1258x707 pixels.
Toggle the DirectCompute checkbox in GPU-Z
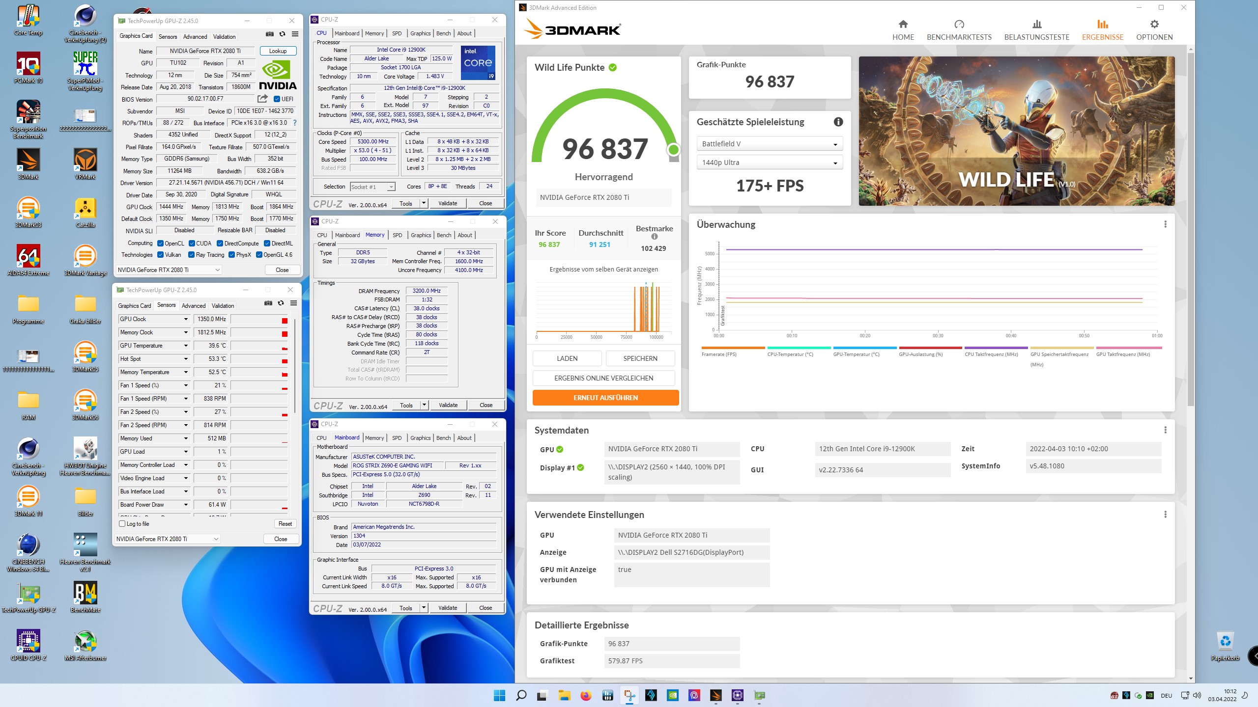click(x=220, y=244)
